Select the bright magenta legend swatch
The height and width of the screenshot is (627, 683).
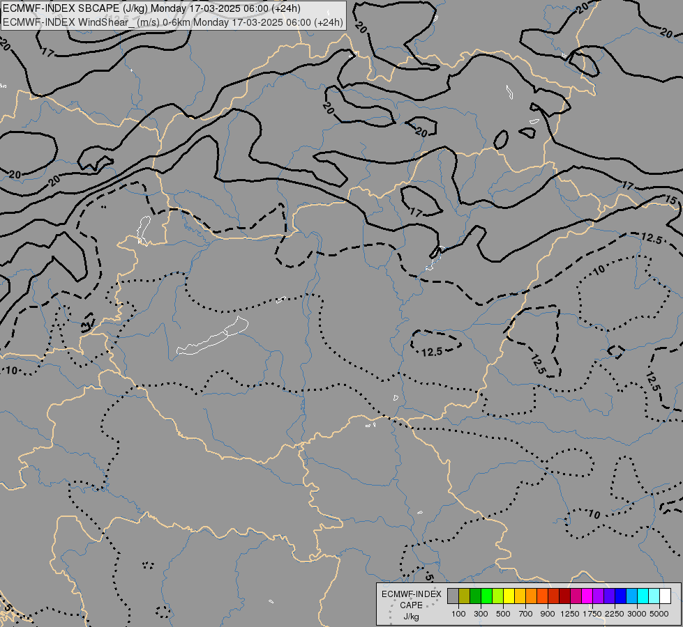[587, 596]
